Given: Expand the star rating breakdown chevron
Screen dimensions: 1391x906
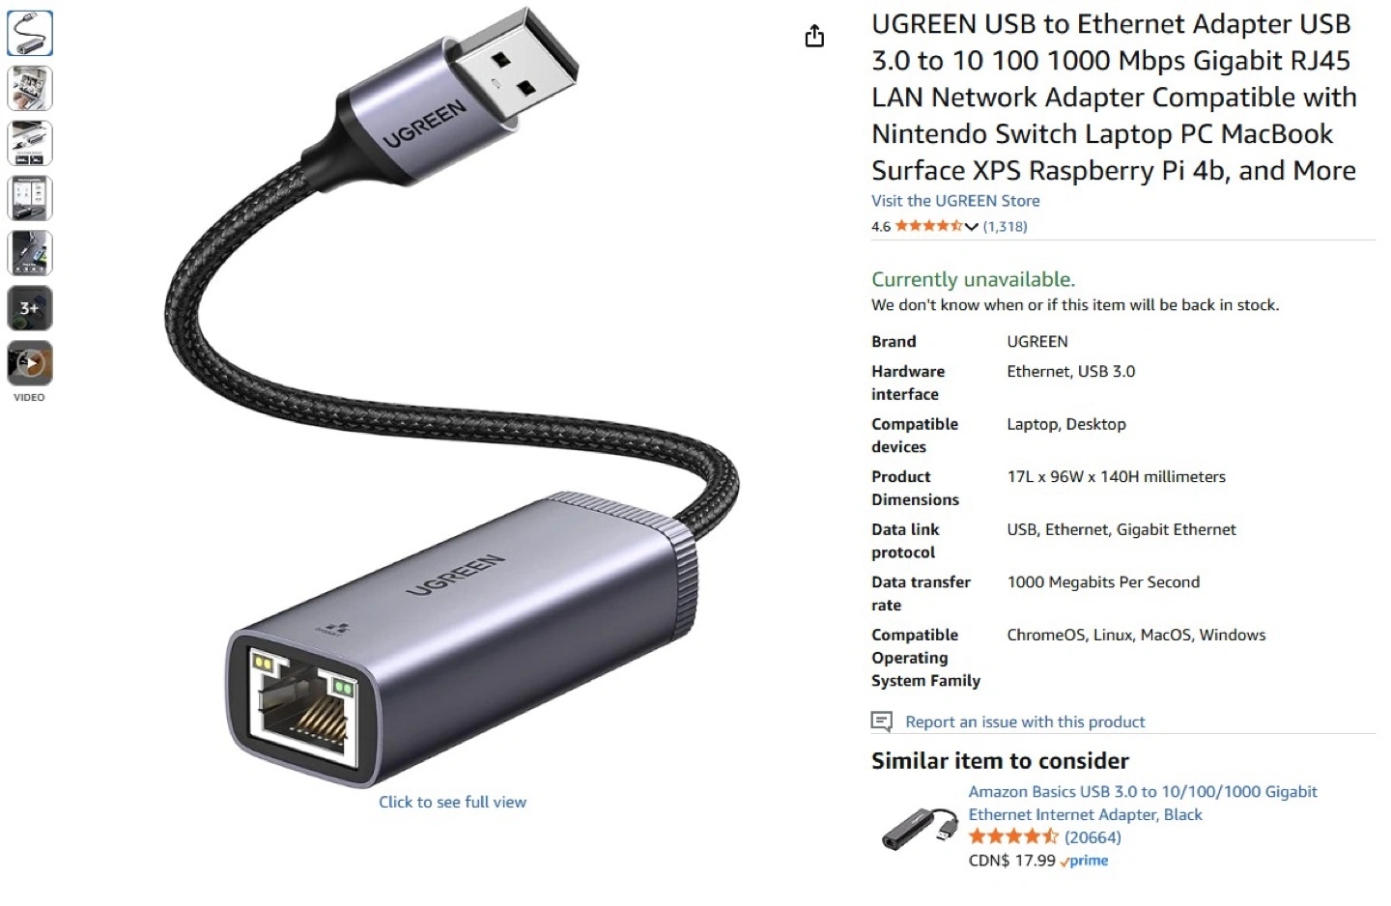Looking at the screenshot, I should [x=972, y=227].
